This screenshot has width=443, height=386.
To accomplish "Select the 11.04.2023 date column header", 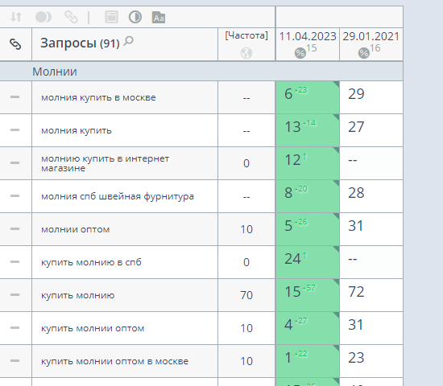I will pyautogui.click(x=308, y=36).
